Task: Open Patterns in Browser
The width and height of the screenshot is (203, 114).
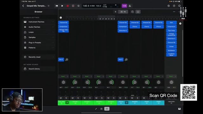Action: point(39,48)
